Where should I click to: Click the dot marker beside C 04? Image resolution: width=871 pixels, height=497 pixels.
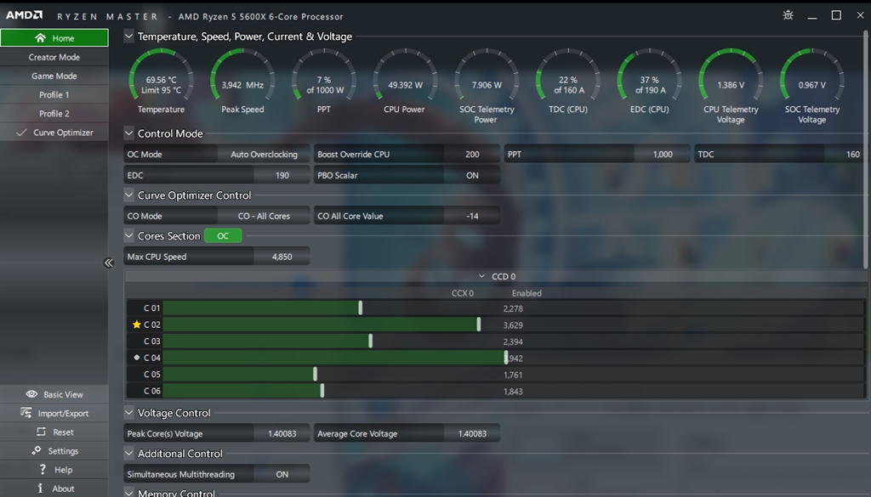point(137,358)
